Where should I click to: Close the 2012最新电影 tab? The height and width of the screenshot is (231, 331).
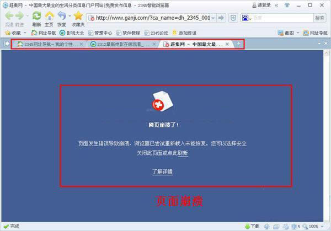154,44
